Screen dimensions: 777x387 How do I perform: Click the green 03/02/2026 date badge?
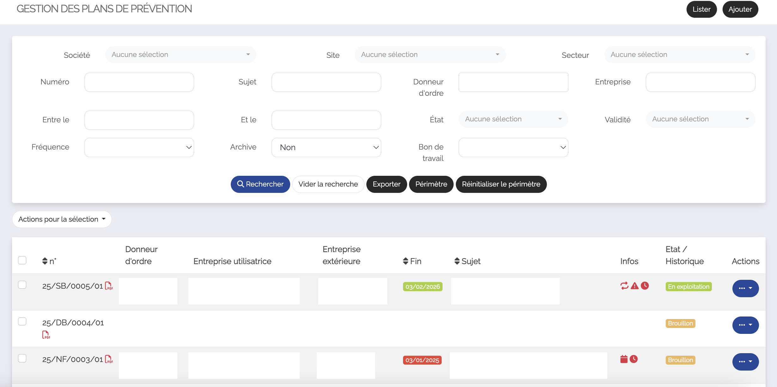pos(422,287)
